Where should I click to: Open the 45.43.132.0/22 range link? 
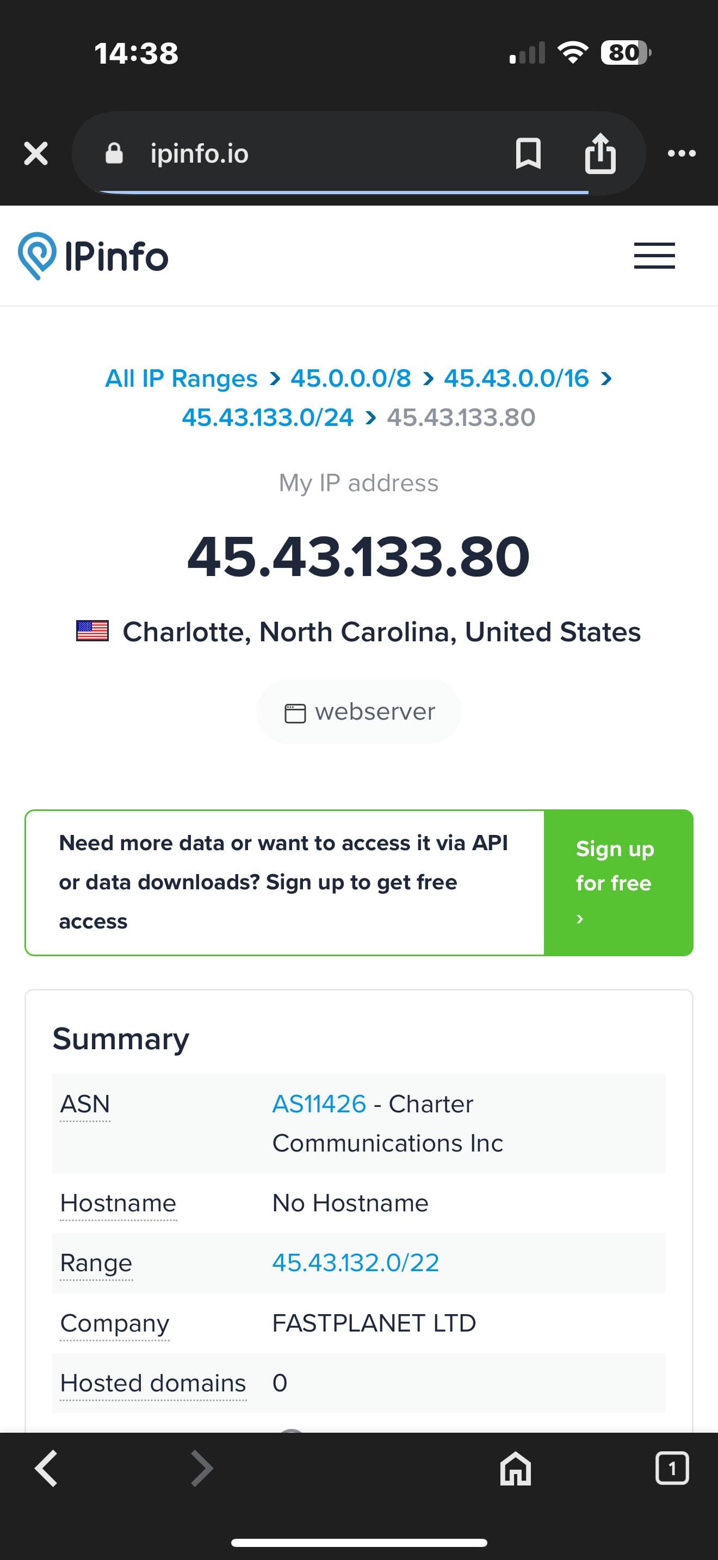[355, 1262]
